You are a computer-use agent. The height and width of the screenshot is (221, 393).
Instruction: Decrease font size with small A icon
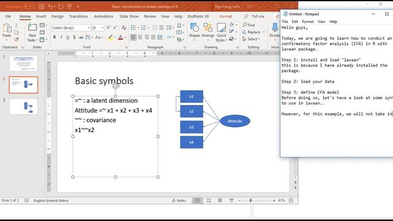[x=115, y=28]
